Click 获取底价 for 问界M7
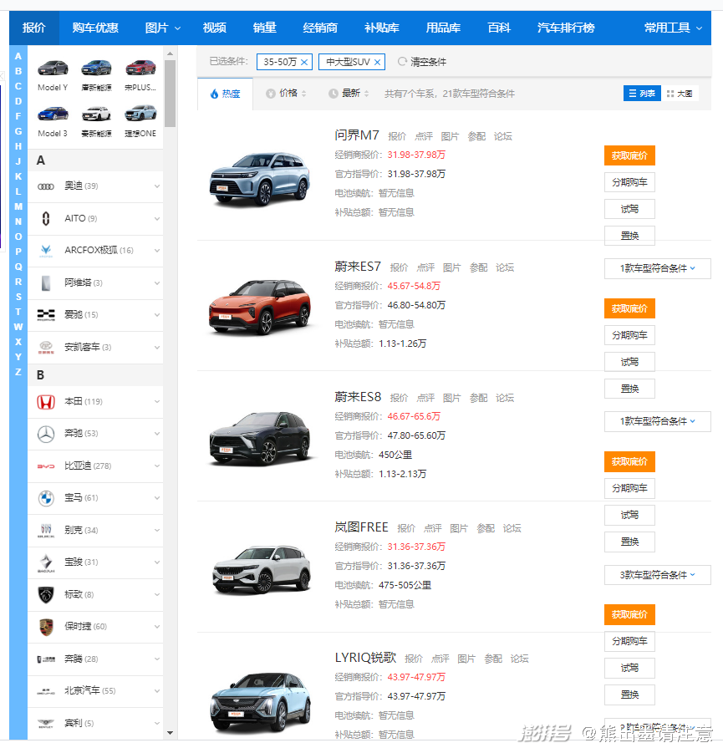 click(629, 155)
